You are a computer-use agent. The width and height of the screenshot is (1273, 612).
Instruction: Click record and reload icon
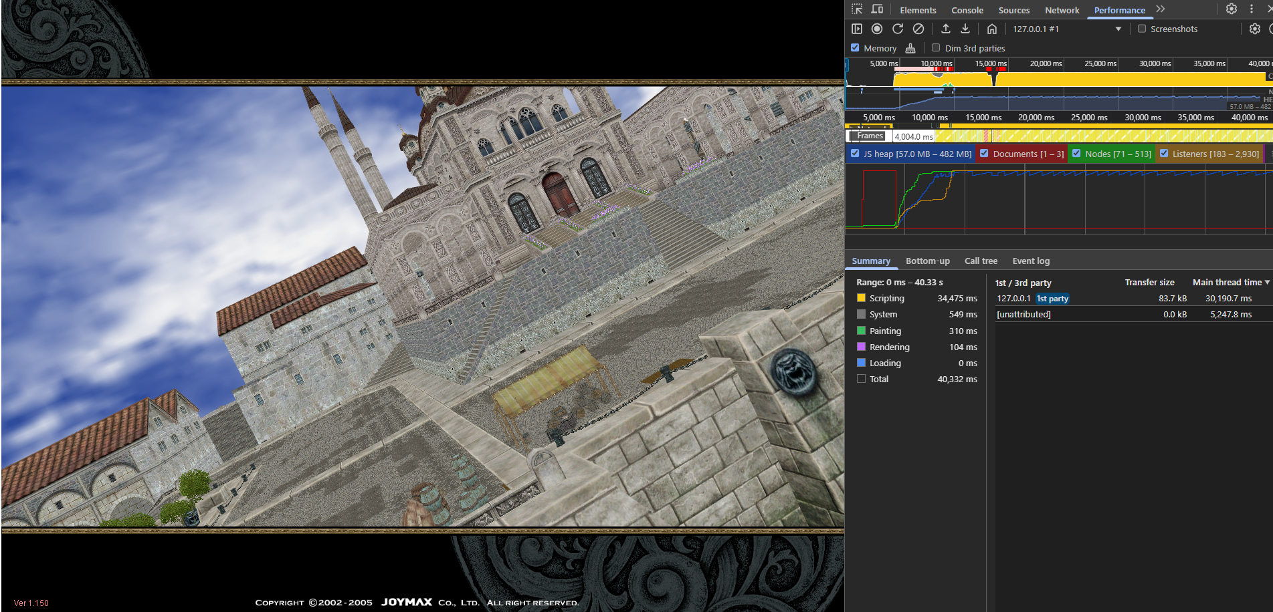(898, 29)
